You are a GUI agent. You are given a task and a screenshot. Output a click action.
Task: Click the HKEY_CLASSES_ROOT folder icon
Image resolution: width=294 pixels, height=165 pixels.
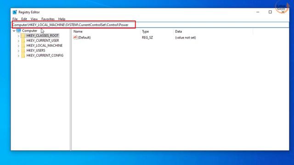[23, 36]
